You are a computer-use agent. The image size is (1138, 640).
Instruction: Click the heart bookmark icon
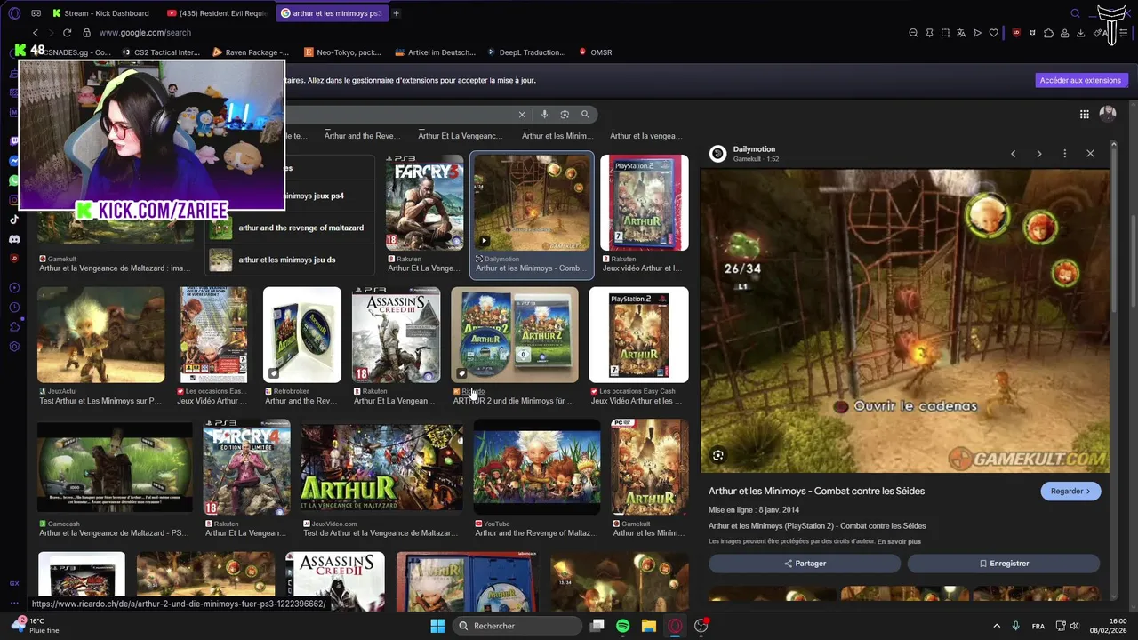[x=993, y=33]
